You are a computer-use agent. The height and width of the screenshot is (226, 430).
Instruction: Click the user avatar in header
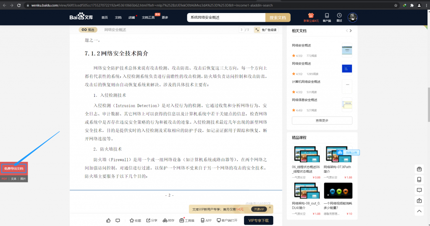point(352,18)
